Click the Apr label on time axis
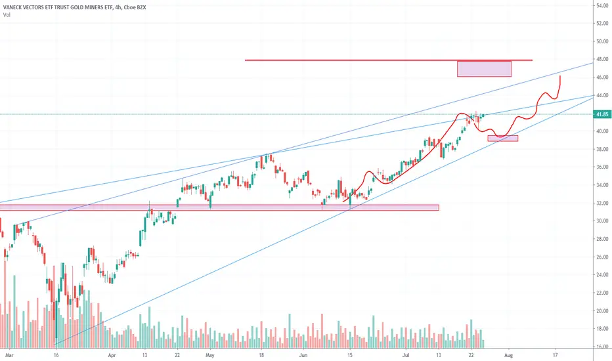The height and width of the screenshot is (361, 612). click(112, 355)
